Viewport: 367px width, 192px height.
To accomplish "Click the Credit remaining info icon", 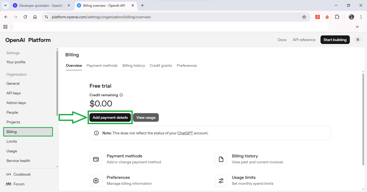I will (x=121, y=95).
